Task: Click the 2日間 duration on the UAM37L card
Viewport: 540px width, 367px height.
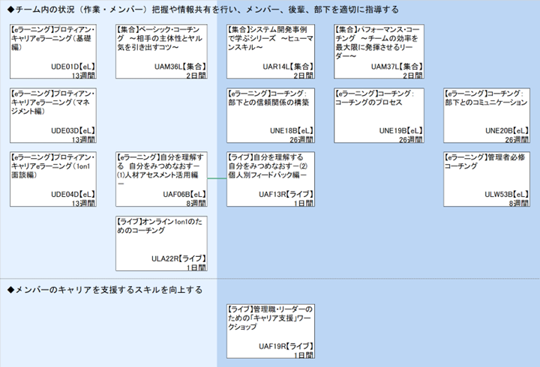Action: pos(412,76)
